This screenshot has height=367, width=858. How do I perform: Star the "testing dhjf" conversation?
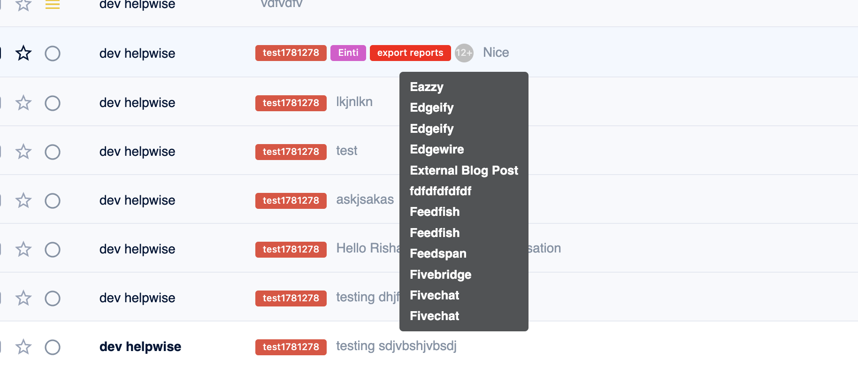coord(23,298)
